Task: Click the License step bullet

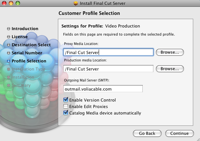Action: (8, 37)
